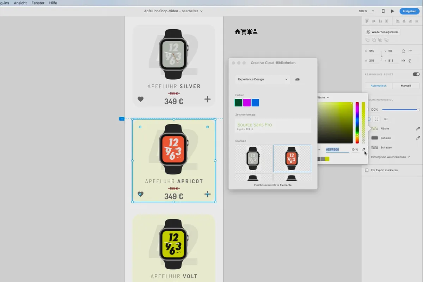Click the rotation icon next to 0°
The image size is (423, 282).
(x=404, y=51)
